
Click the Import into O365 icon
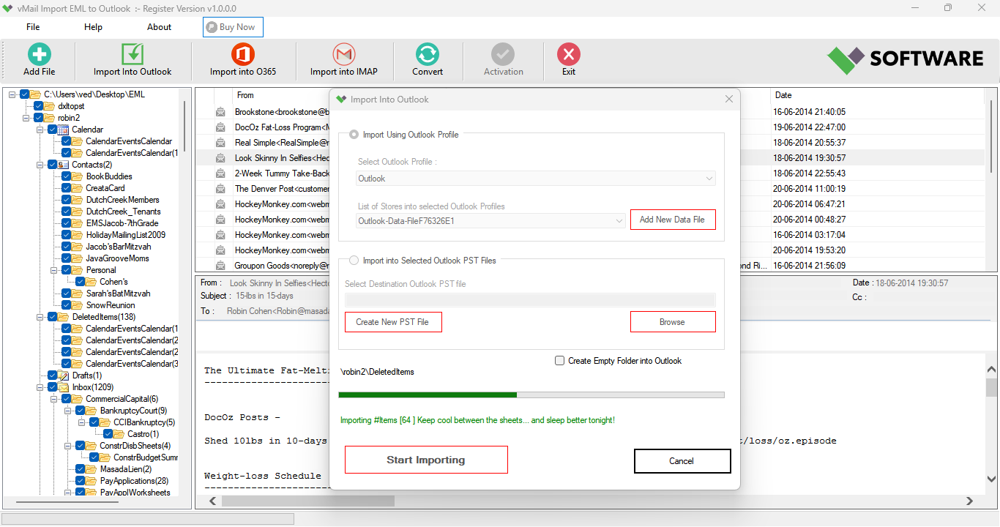[x=242, y=54]
